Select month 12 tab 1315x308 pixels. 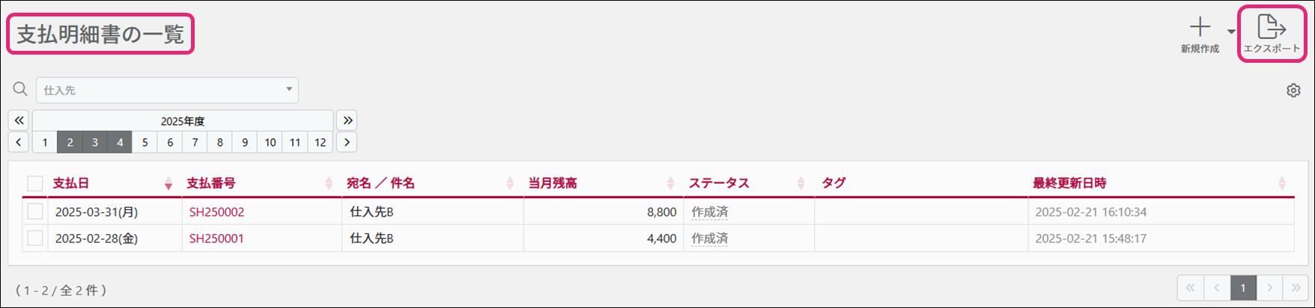(321, 142)
